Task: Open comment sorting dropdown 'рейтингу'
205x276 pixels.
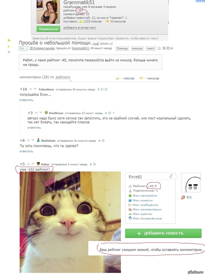Action: [x=63, y=77]
